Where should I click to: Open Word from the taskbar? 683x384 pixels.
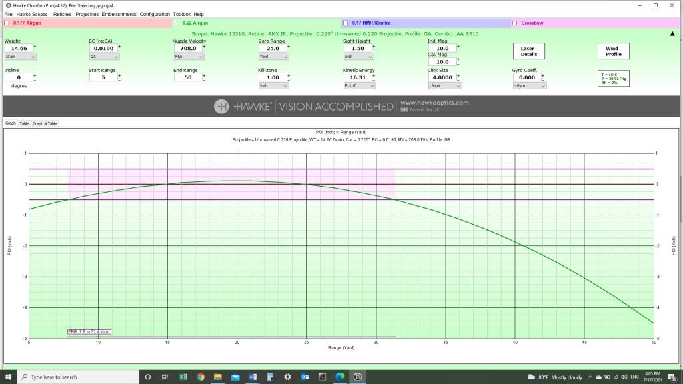[x=253, y=377]
